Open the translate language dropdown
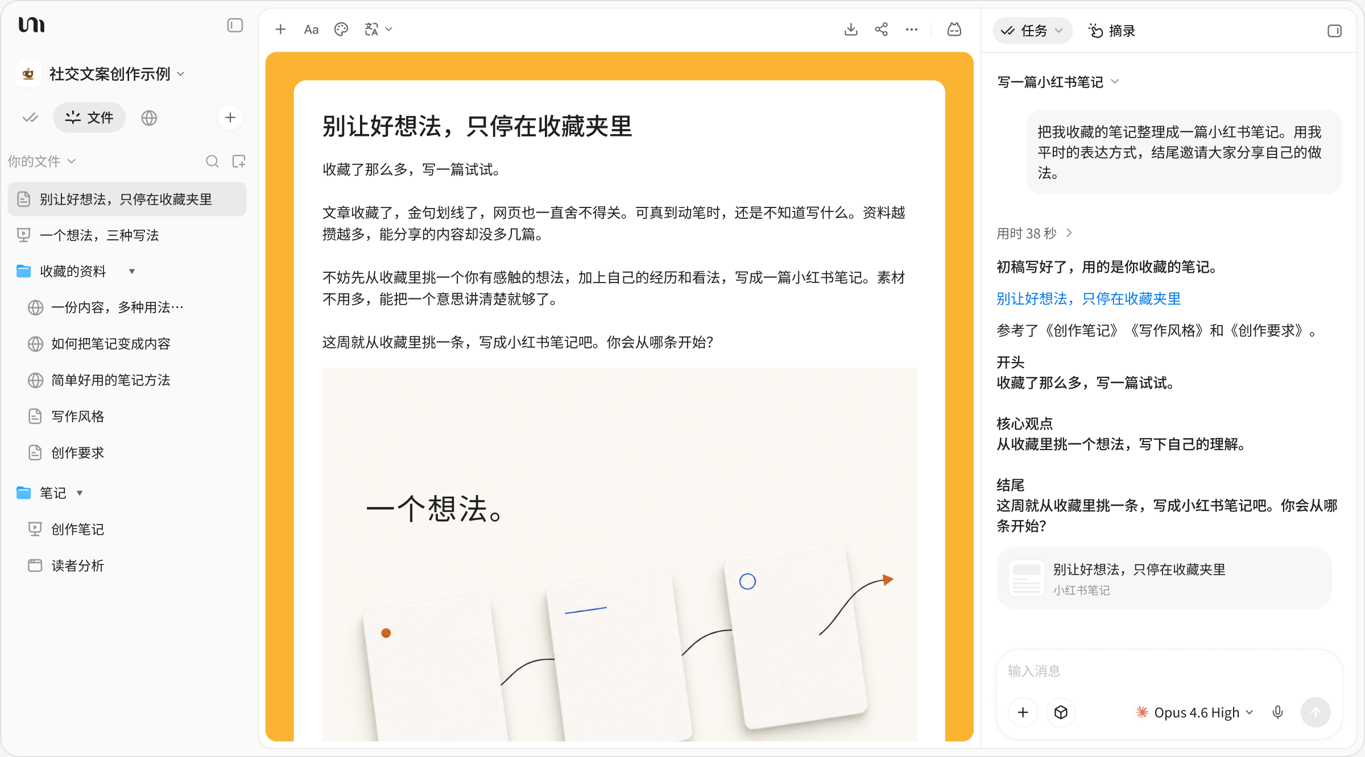Screen dimensions: 1365x757 point(378,30)
